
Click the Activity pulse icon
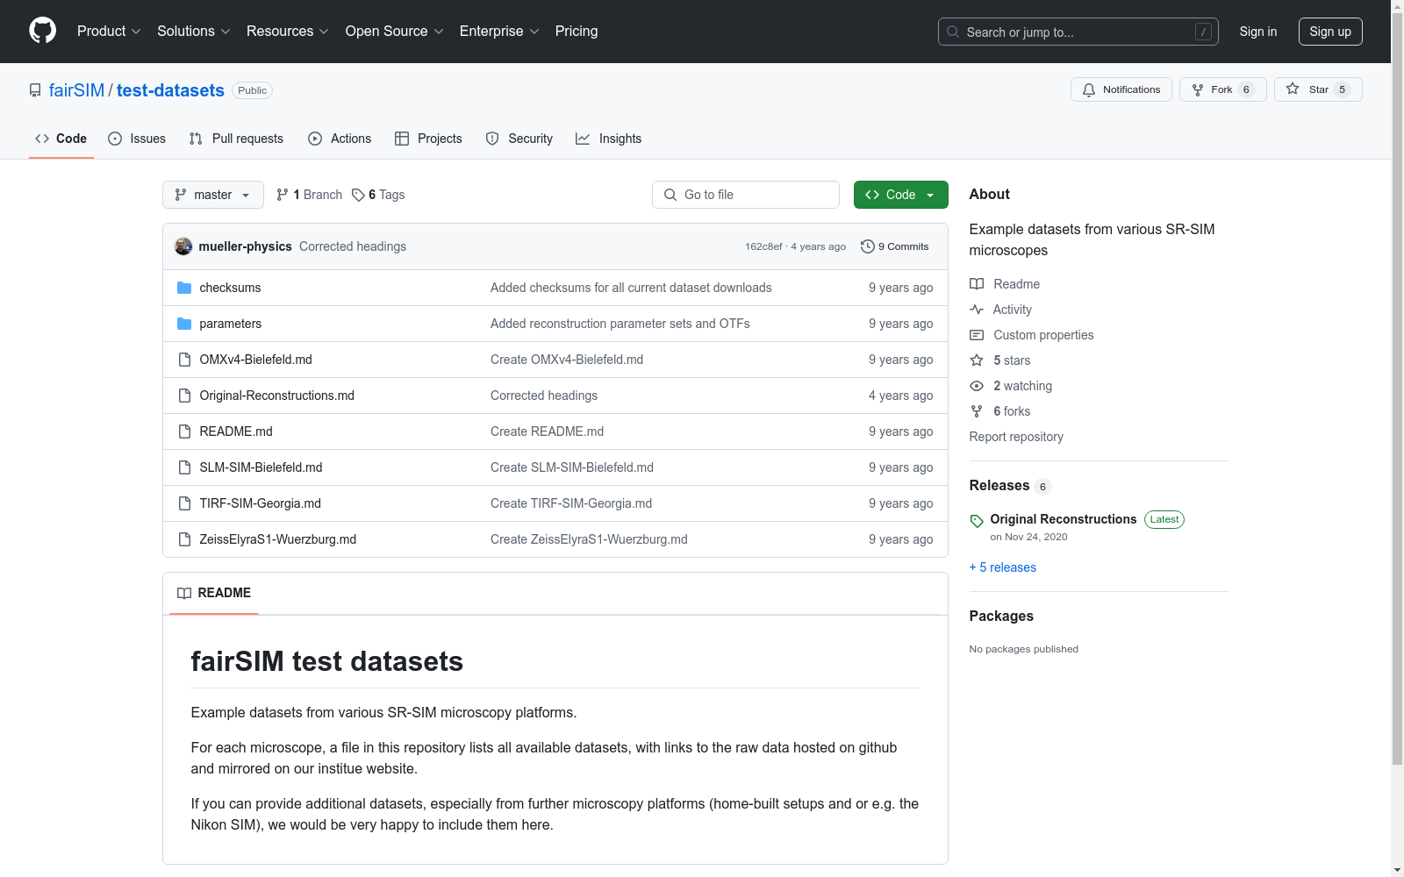tap(977, 310)
